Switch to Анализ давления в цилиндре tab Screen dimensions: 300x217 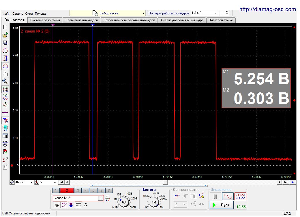pyautogui.click(x=182, y=20)
